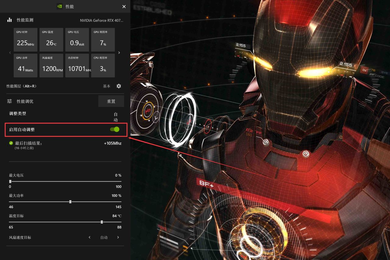Open performance overlay settings gear
Viewport: 390px width, 260px height.
pos(119,86)
